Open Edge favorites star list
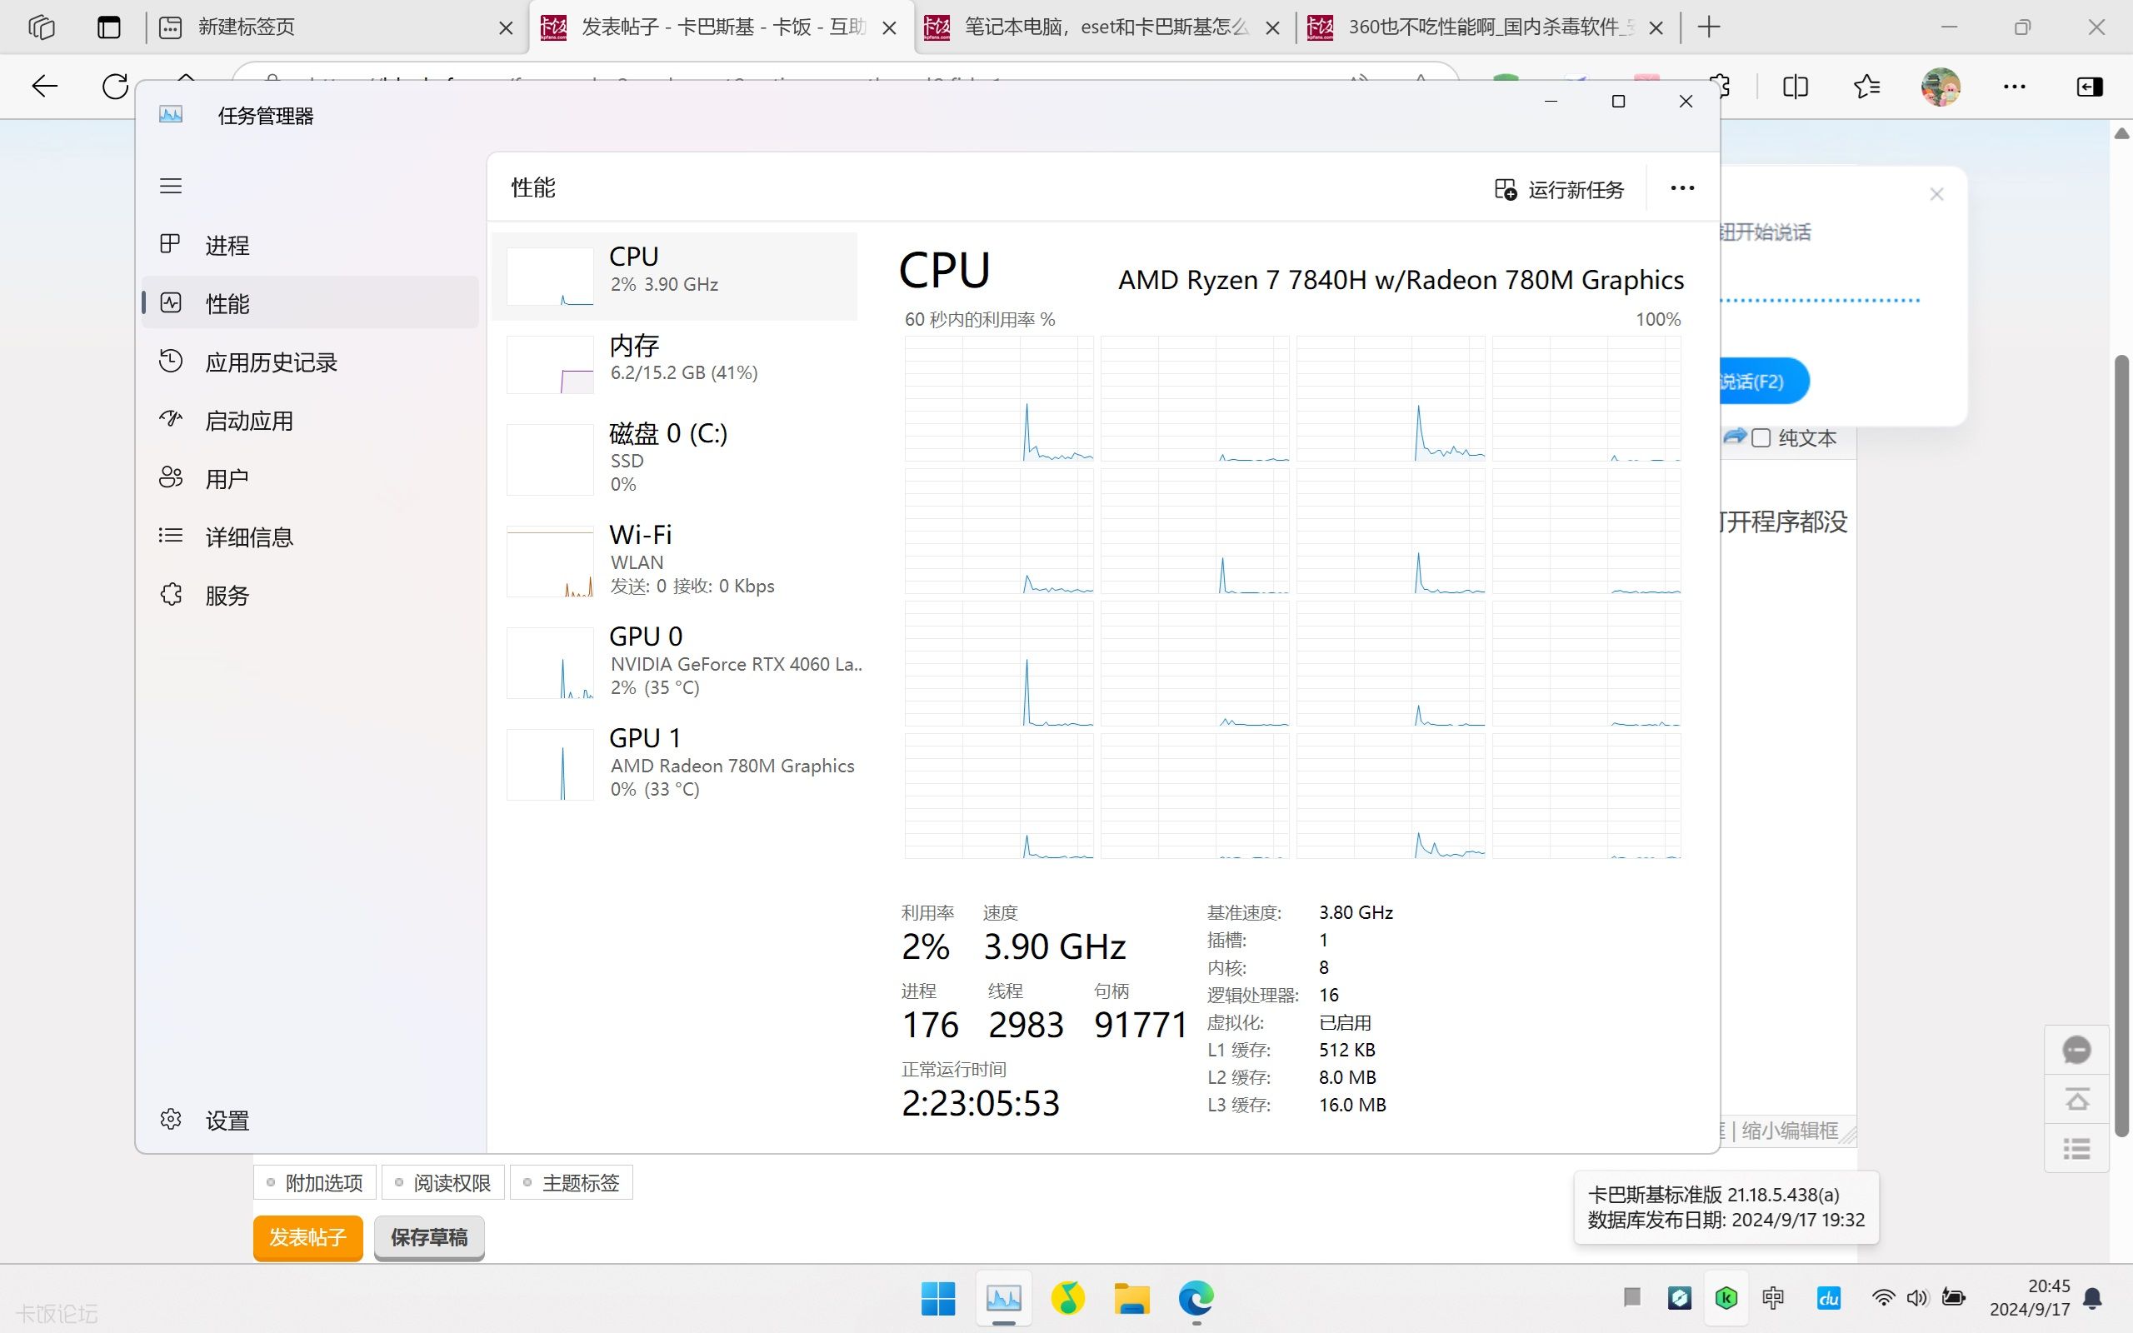This screenshot has height=1333, width=2133. point(1866,87)
